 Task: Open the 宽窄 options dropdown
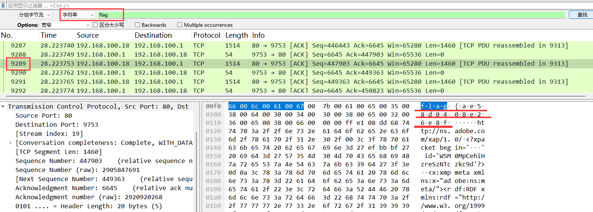[x=66, y=25]
